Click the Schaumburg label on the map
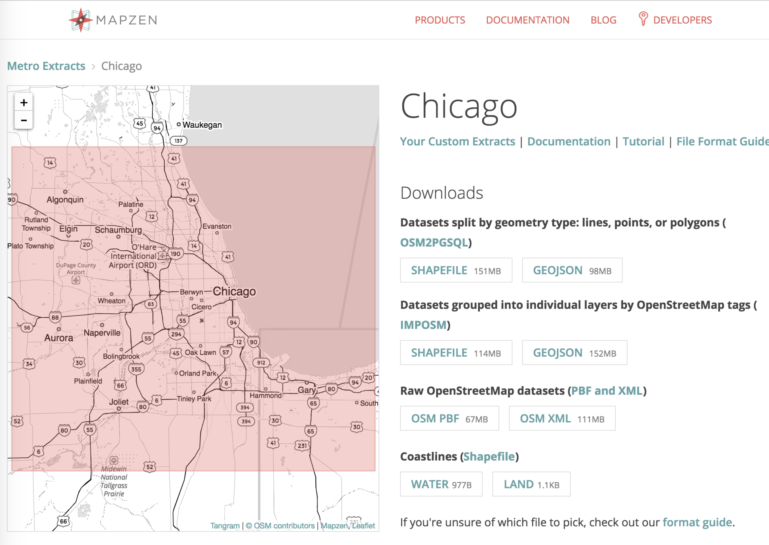 (118, 230)
